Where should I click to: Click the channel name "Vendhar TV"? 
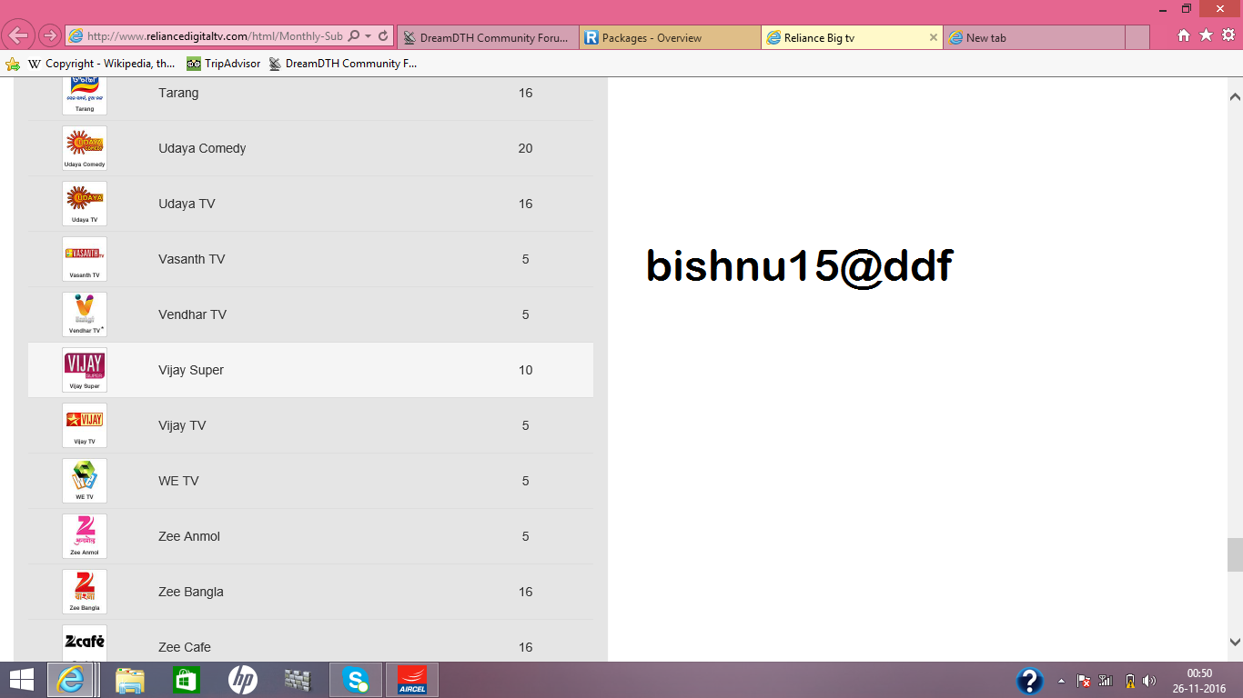[x=192, y=314]
